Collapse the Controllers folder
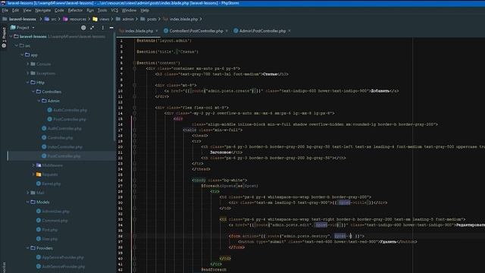 tap(33, 92)
